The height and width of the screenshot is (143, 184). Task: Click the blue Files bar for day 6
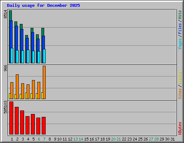pos(38,45)
